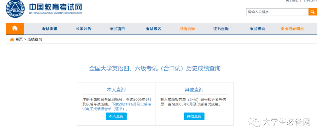Go to the 考试报名 section
The height and width of the screenshot is (136, 321).
click(153, 29)
